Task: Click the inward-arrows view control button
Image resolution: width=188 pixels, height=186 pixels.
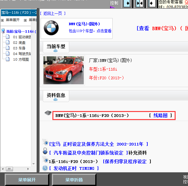Action: pyautogui.click(x=140, y=3)
